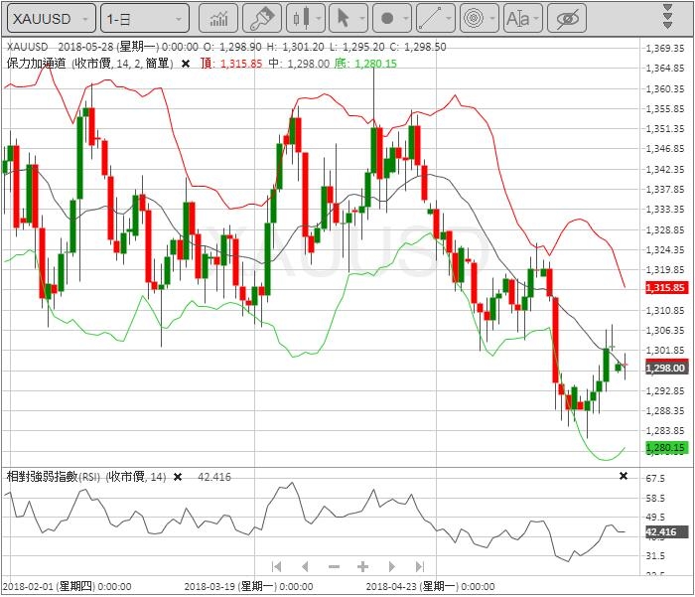
Task: Expand toolbar with triple down arrows
Action: coord(667,18)
